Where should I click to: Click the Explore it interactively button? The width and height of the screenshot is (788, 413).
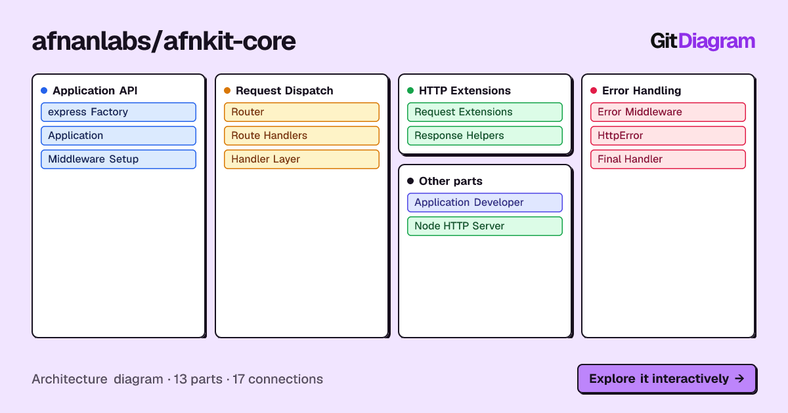[667, 379]
